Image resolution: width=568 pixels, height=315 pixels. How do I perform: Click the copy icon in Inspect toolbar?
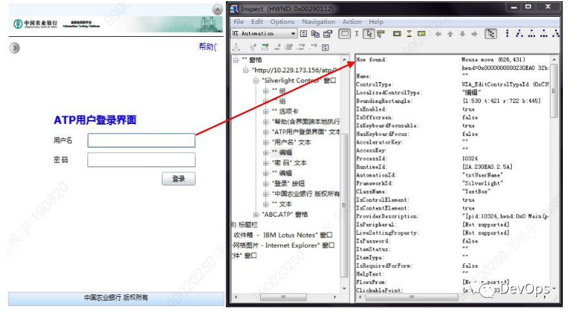[316, 34]
